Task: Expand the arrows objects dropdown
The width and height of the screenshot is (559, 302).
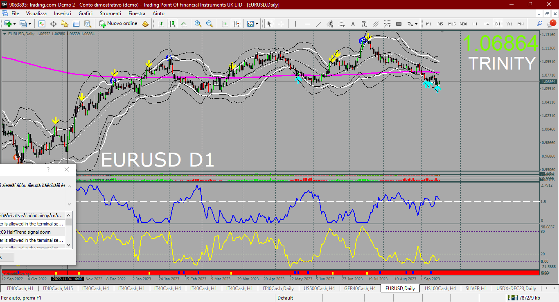Action: pyautogui.click(x=416, y=24)
